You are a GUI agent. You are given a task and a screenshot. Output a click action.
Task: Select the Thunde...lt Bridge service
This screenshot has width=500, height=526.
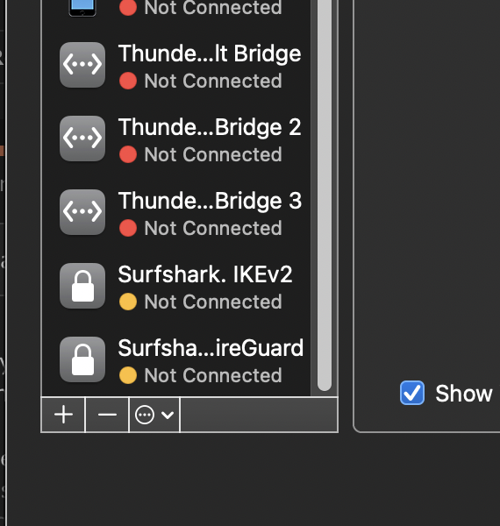(x=176, y=65)
